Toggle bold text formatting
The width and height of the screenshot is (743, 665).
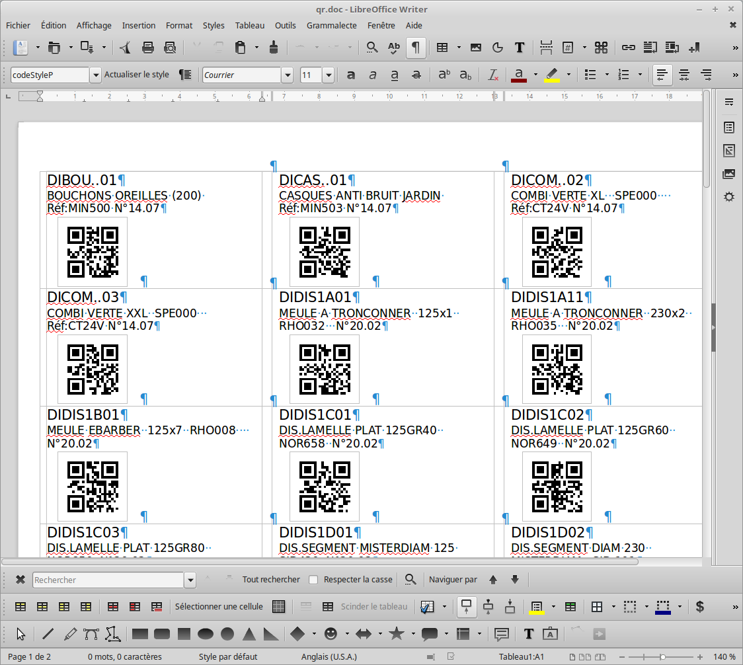350,75
